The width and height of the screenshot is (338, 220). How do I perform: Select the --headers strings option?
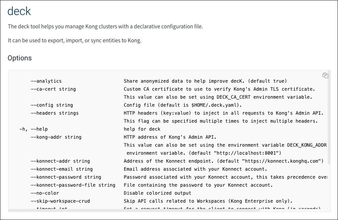click(54, 113)
